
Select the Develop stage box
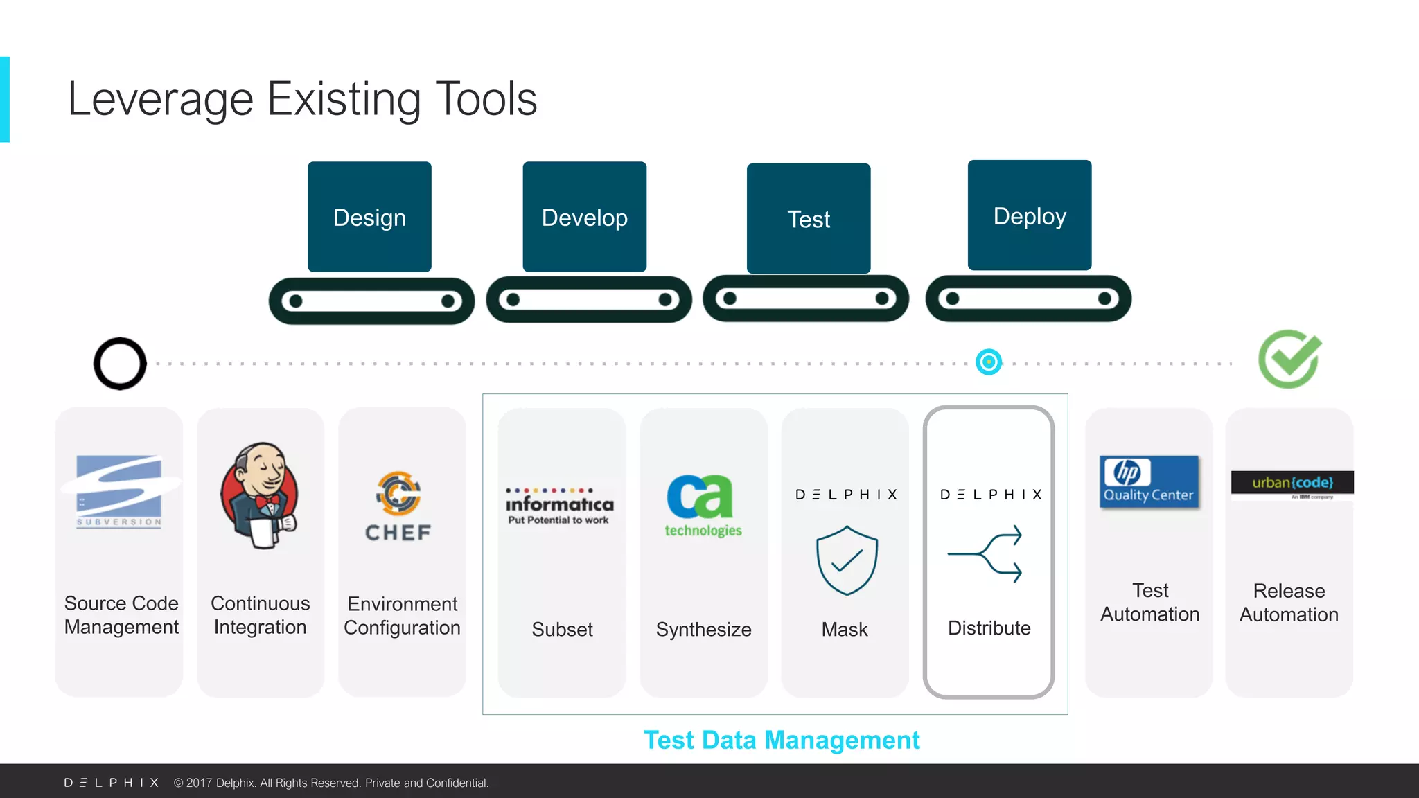584,217
